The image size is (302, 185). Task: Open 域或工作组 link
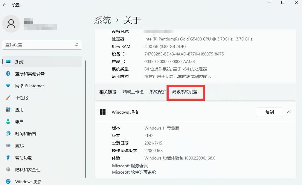133,92
